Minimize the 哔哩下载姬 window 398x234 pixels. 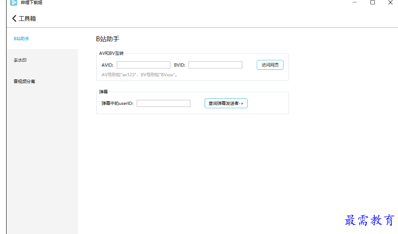(x=355, y=2)
